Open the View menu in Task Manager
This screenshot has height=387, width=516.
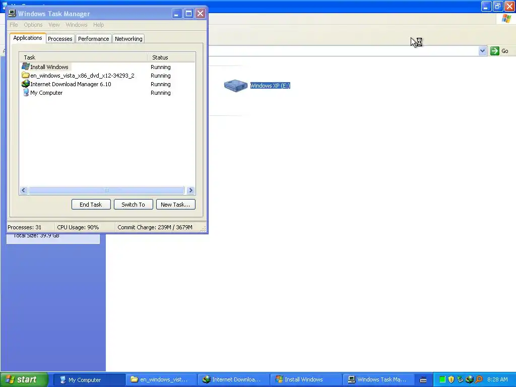click(54, 25)
